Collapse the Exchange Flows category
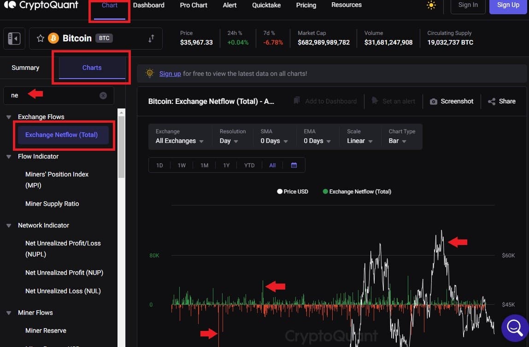Screen dimensions: 529x347 [9, 117]
